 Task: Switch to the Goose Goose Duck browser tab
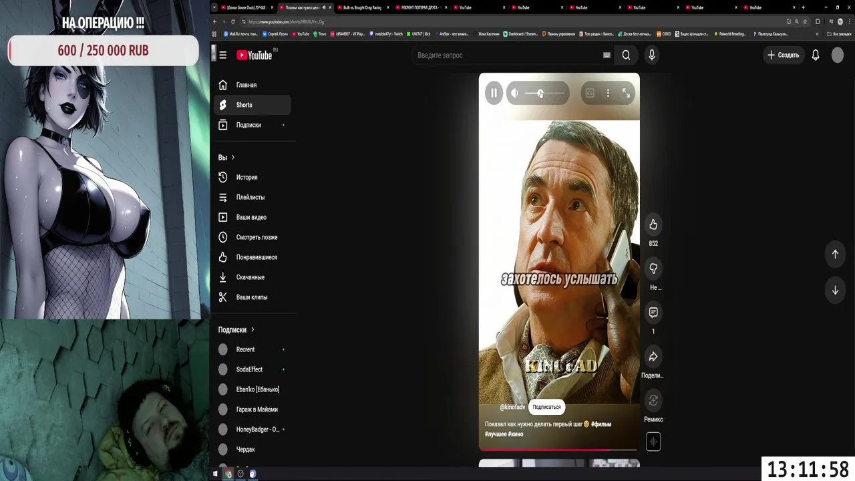(246, 7)
